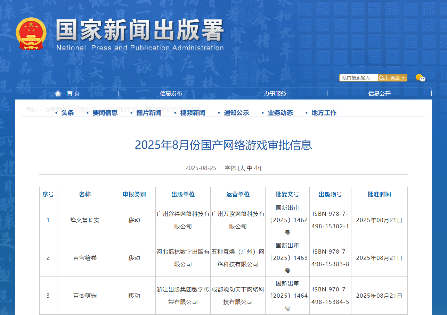Image resolution: width=447 pixels, height=315 pixels.
Task: Open 要闻信息 submenu item
Action: 105,113
